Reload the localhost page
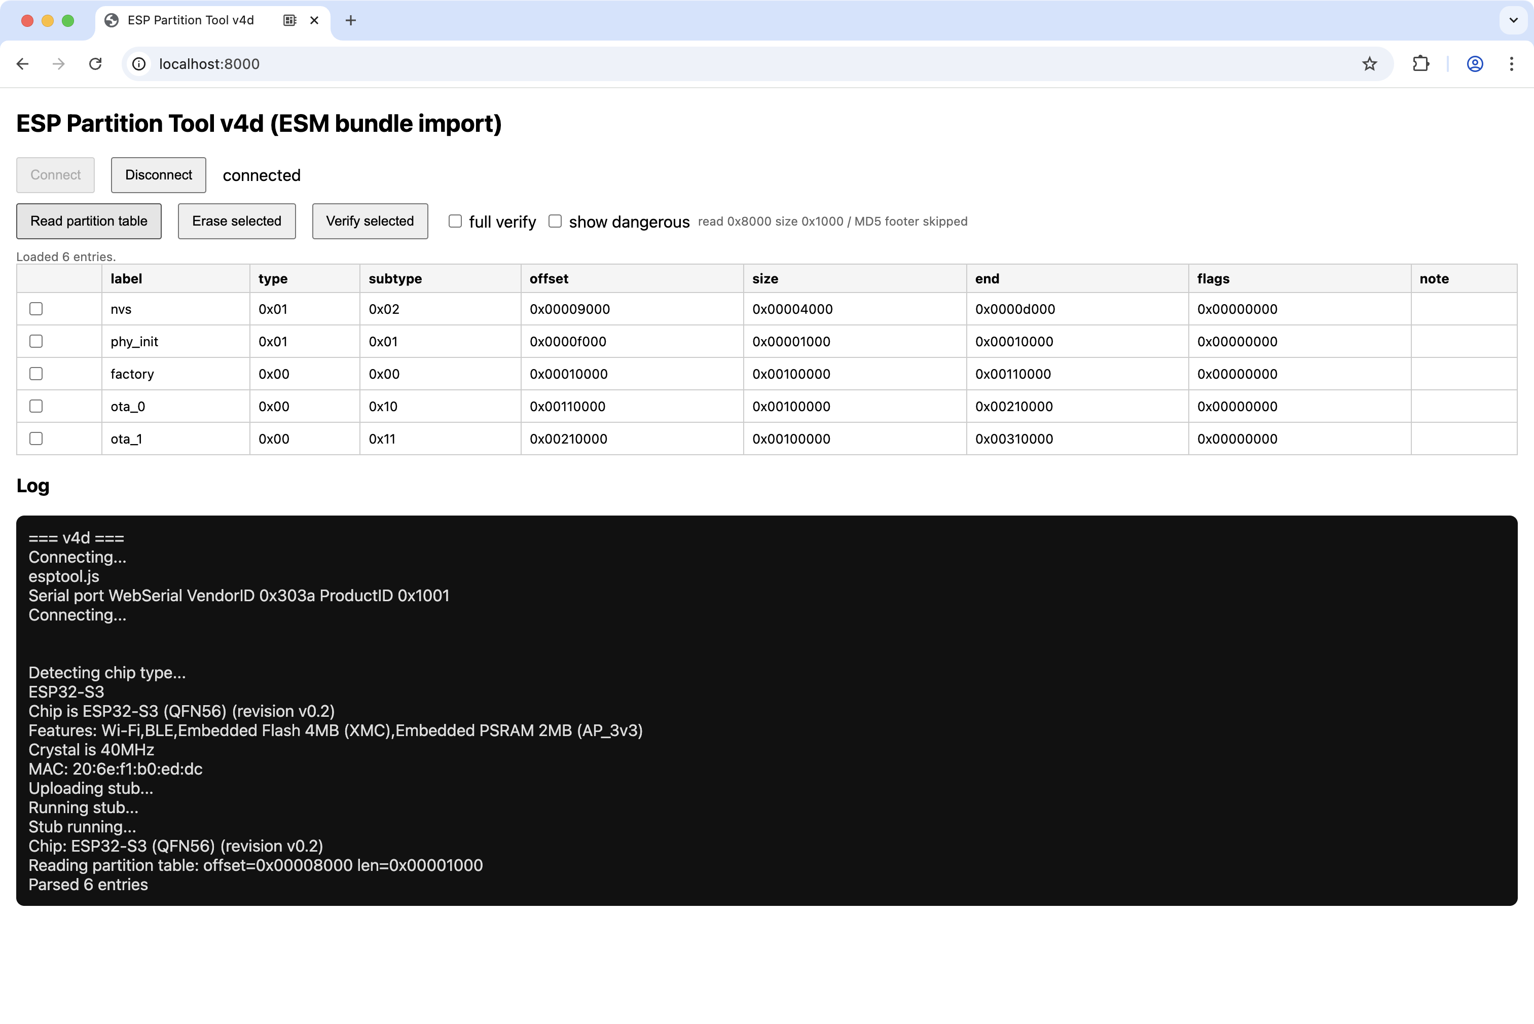Image resolution: width=1534 pixels, height=1024 pixels. [95, 64]
